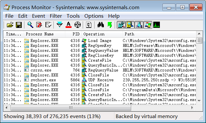Open the Help menu

114,16
